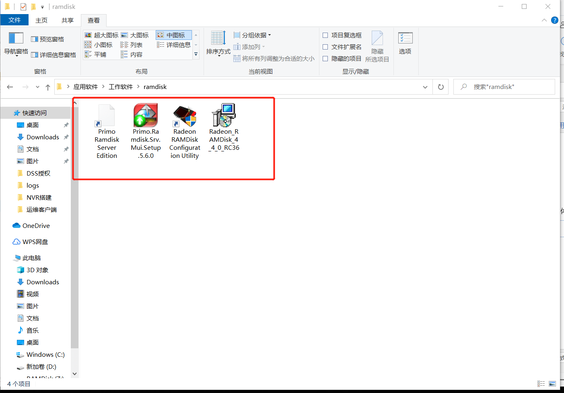This screenshot has height=393, width=564.
Task: Open the 排序方式 sort dropdown
Action: pyautogui.click(x=218, y=43)
